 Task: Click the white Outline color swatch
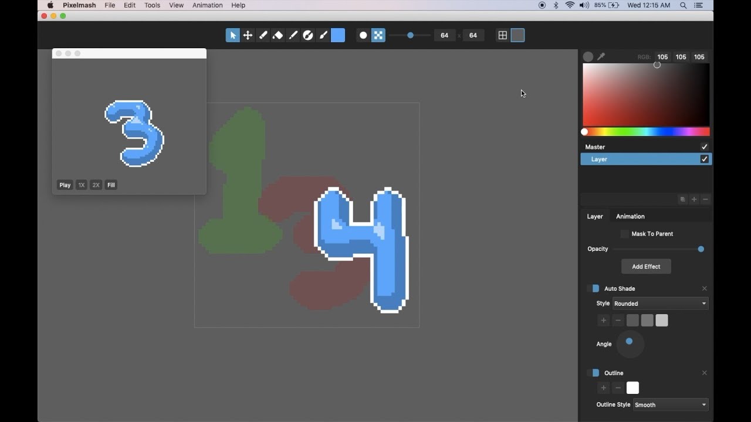[x=632, y=388]
